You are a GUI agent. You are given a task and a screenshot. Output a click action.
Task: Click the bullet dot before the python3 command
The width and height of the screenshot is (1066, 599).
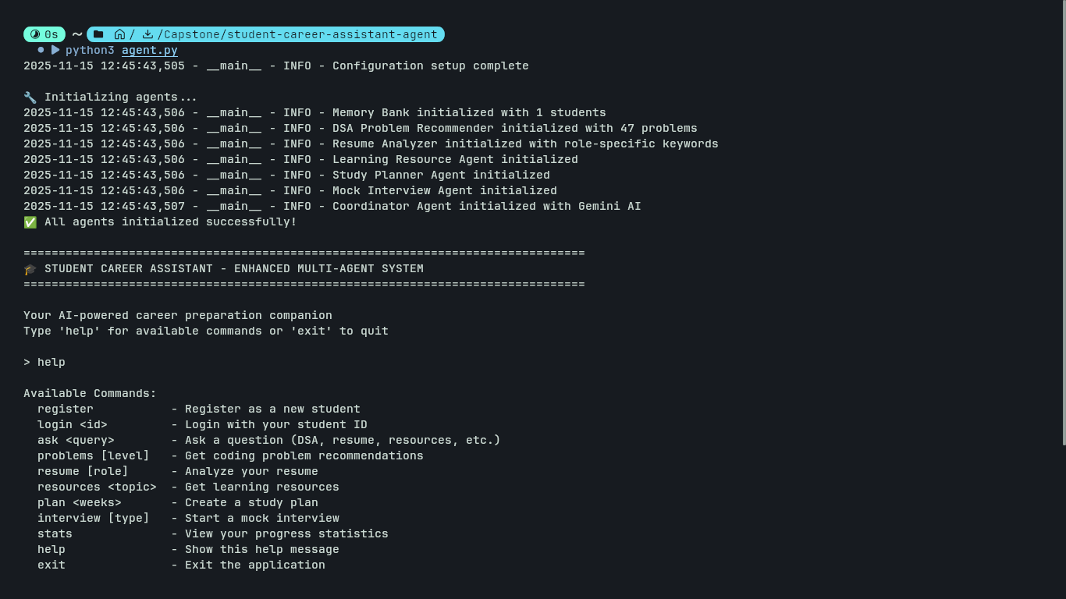pos(41,50)
